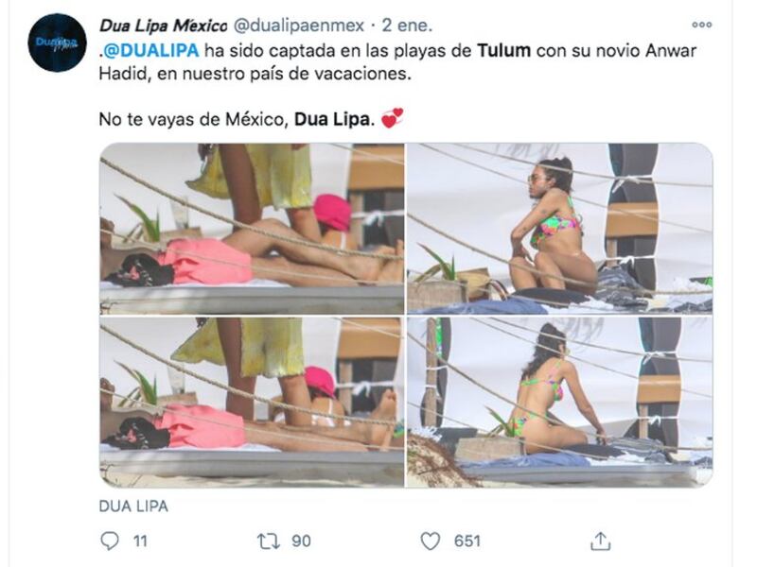Click the 11 replies count

tap(140, 541)
